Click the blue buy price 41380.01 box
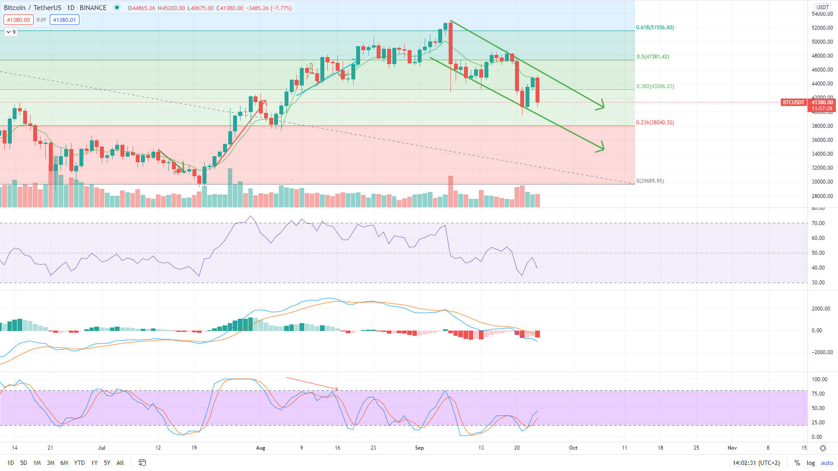This screenshot has width=838, height=471. point(64,20)
